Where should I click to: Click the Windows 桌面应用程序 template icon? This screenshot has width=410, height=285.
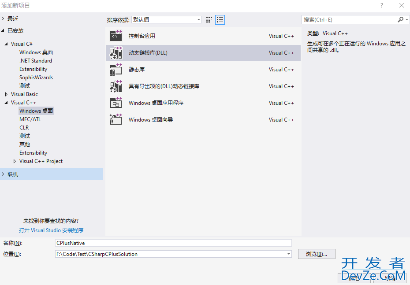click(x=116, y=103)
